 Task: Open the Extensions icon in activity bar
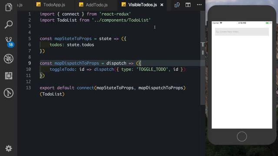pos(9,76)
